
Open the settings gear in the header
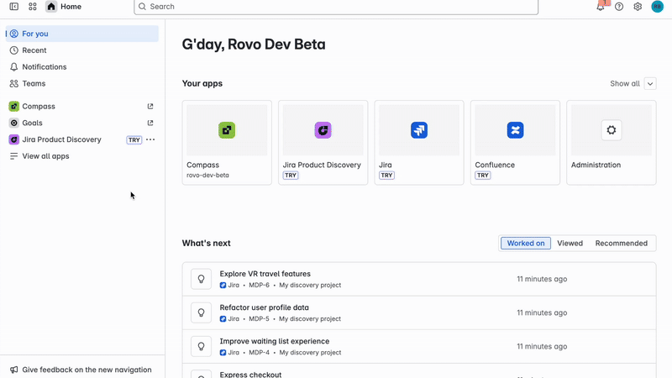coord(638,7)
